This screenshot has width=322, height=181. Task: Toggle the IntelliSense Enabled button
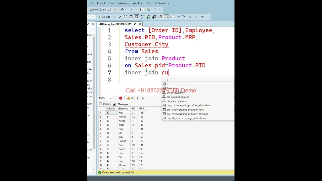[x=137, y=17]
